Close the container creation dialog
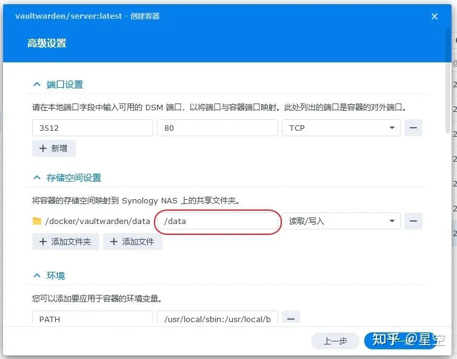 (435, 17)
